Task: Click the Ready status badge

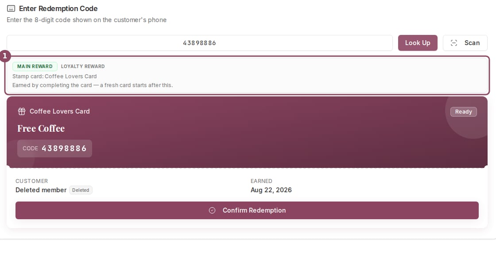Action: pyautogui.click(x=463, y=112)
